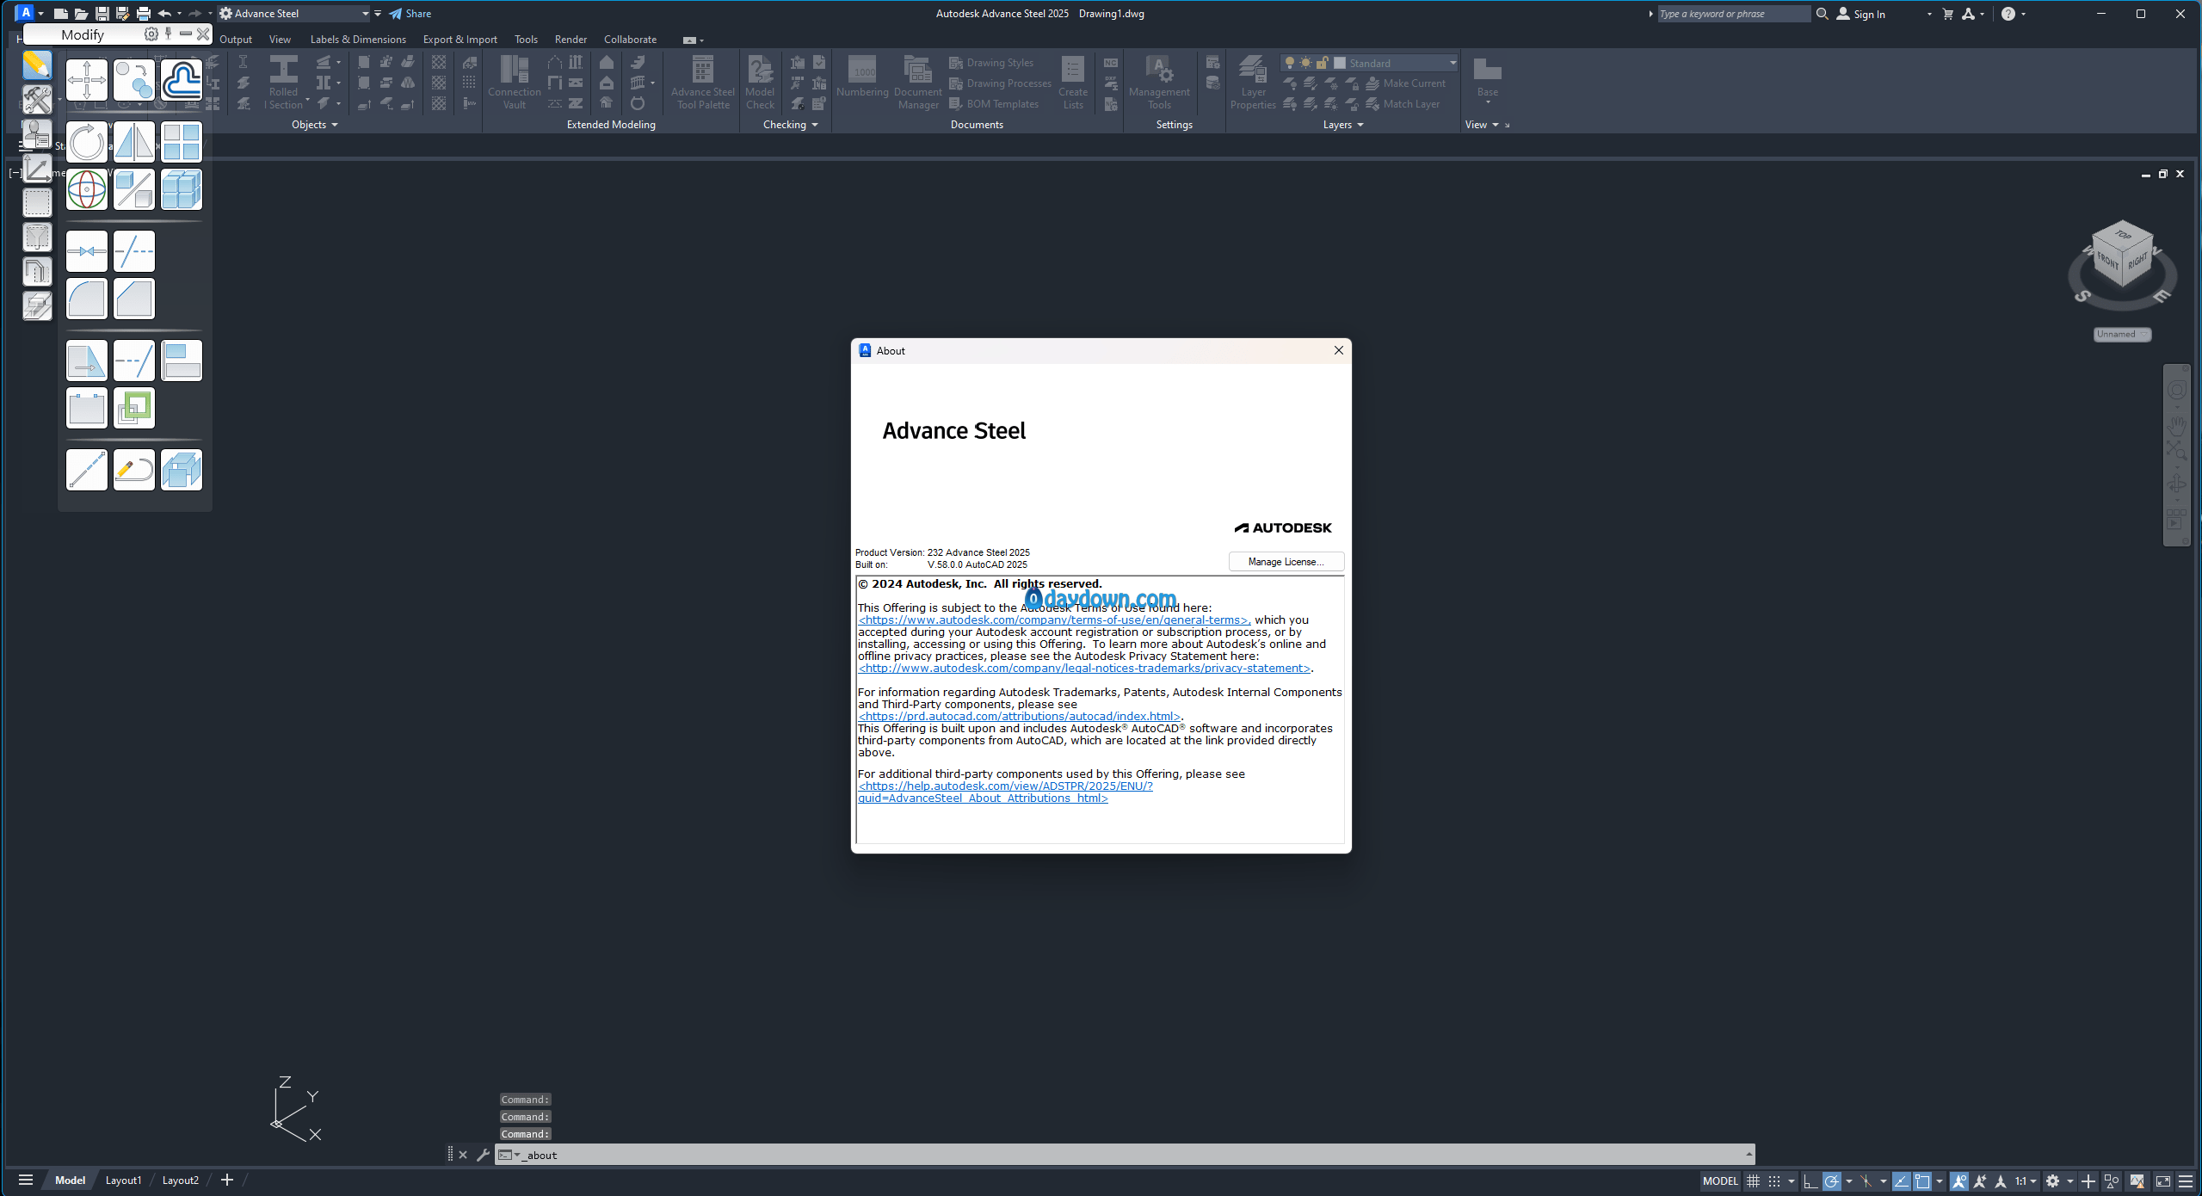Image resolution: width=2202 pixels, height=1196 pixels.
Task: Expand the Checking ribbon panel
Action: tap(790, 125)
